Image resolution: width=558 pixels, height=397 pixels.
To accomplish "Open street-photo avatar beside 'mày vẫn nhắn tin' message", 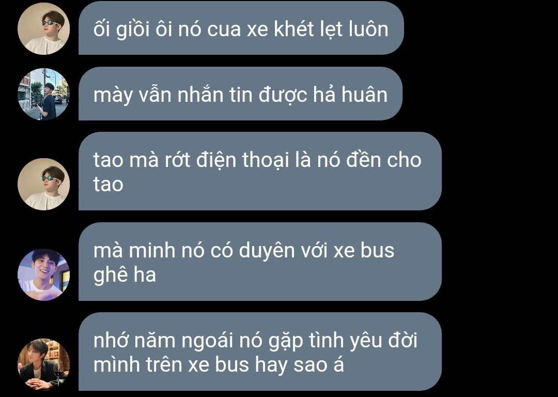I will pos(44,94).
